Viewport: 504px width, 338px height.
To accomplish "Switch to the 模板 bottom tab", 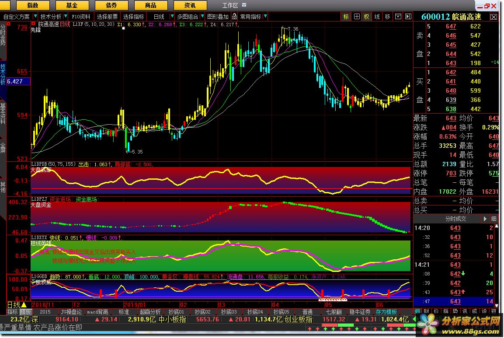I will pos(26,312).
